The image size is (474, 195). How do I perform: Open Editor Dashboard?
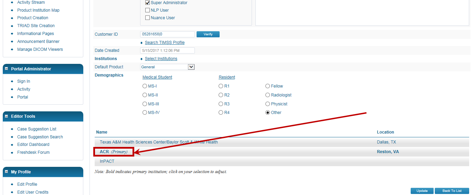point(33,145)
